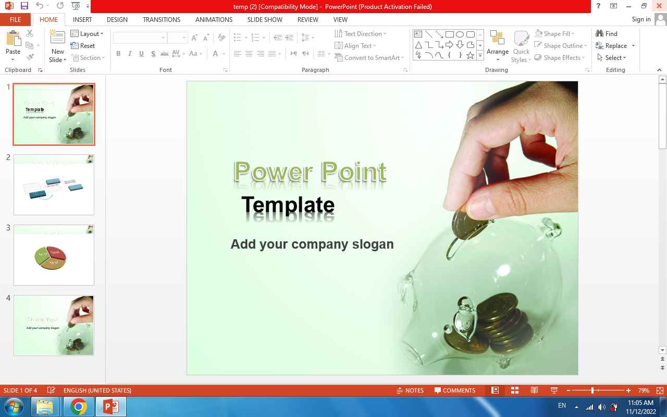Image resolution: width=667 pixels, height=417 pixels.
Task: Click the Sign in link
Action: point(641,20)
